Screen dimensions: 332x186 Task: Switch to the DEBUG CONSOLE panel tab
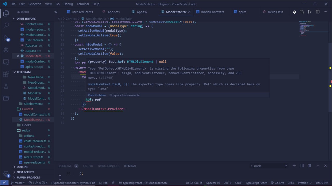pyautogui.click(x=108, y=166)
